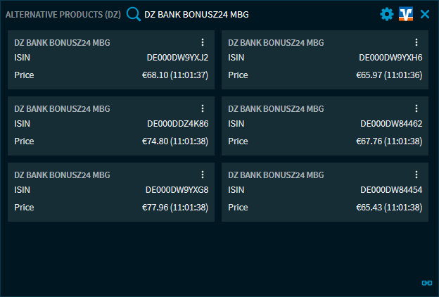
Task: Click the price €67.76 value
Action: [388, 141]
